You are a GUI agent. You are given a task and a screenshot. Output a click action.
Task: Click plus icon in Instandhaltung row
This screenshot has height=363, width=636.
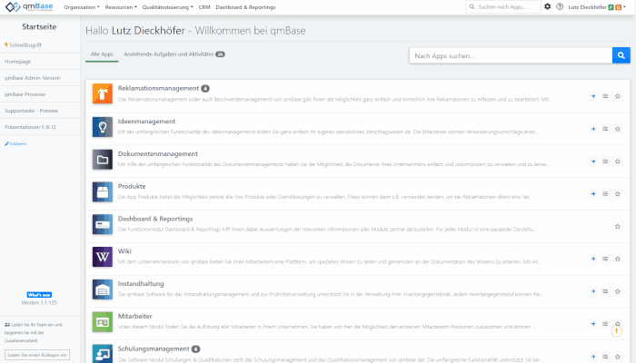[x=593, y=291]
